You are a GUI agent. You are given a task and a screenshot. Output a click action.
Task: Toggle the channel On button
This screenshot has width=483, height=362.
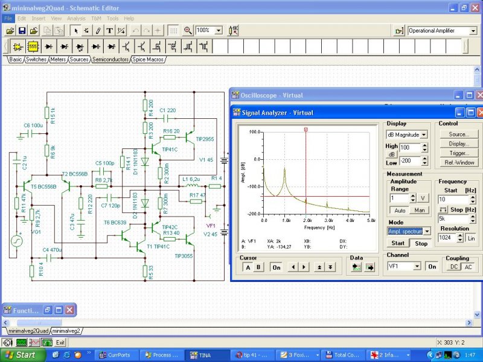pos(432,267)
